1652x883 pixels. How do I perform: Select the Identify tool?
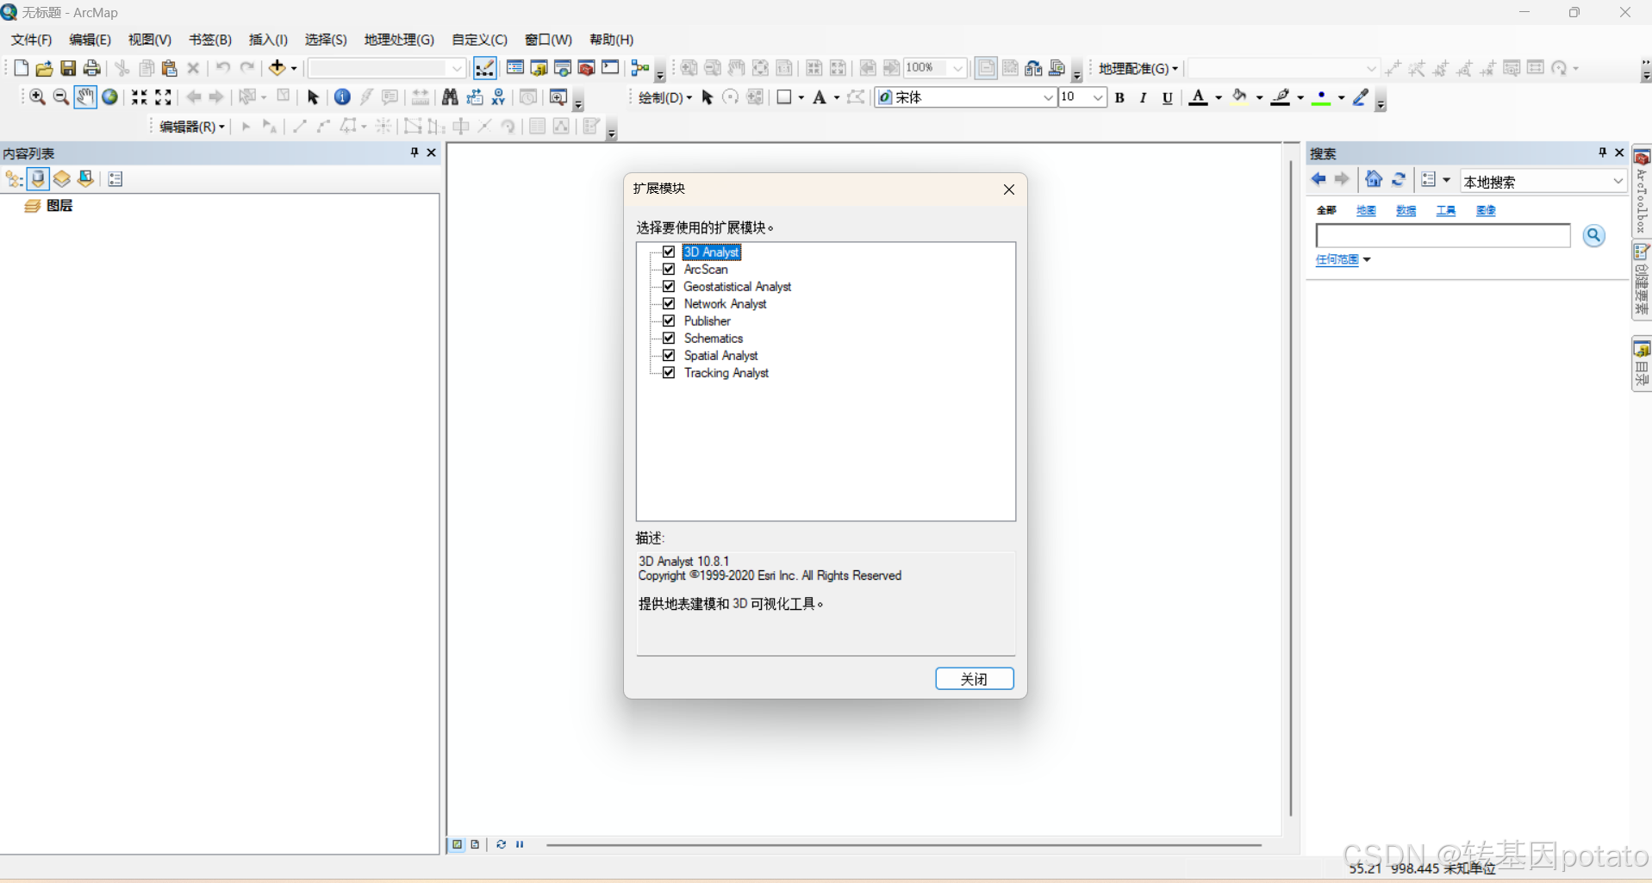[x=342, y=97]
